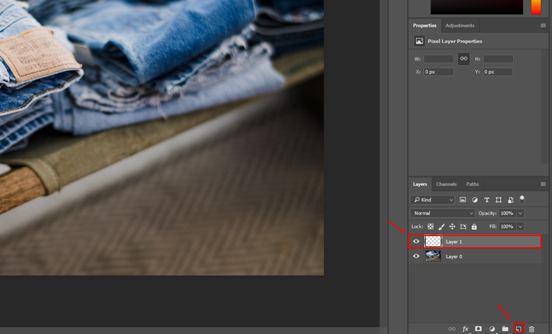Lock image pixels with brush icon
This screenshot has height=334, width=552.
[x=442, y=227]
